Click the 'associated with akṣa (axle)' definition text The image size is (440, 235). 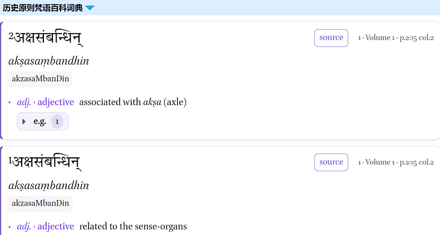133,102
